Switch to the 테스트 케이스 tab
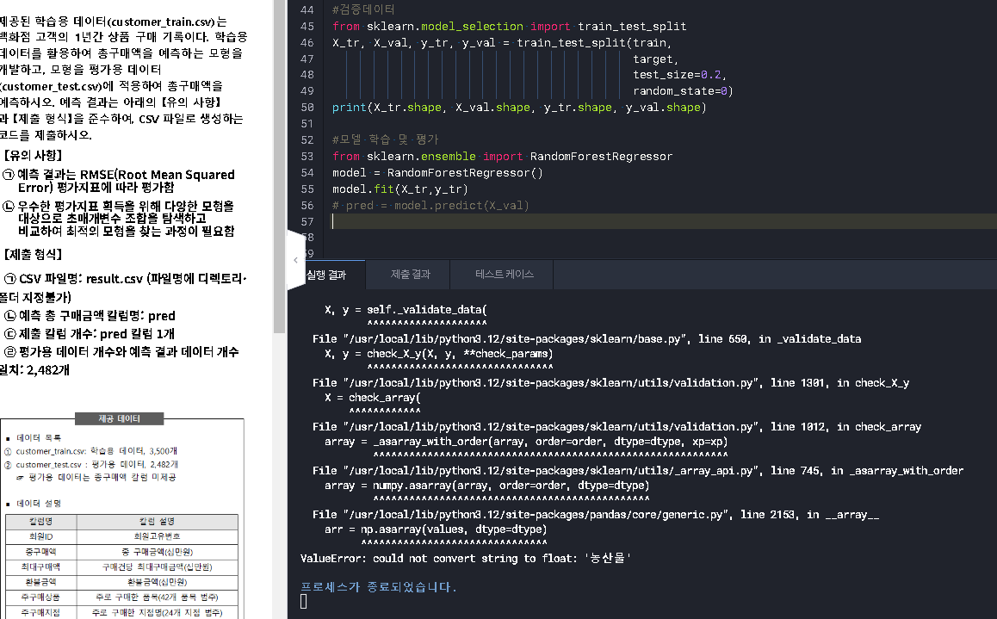The height and width of the screenshot is (619, 997). click(505, 274)
